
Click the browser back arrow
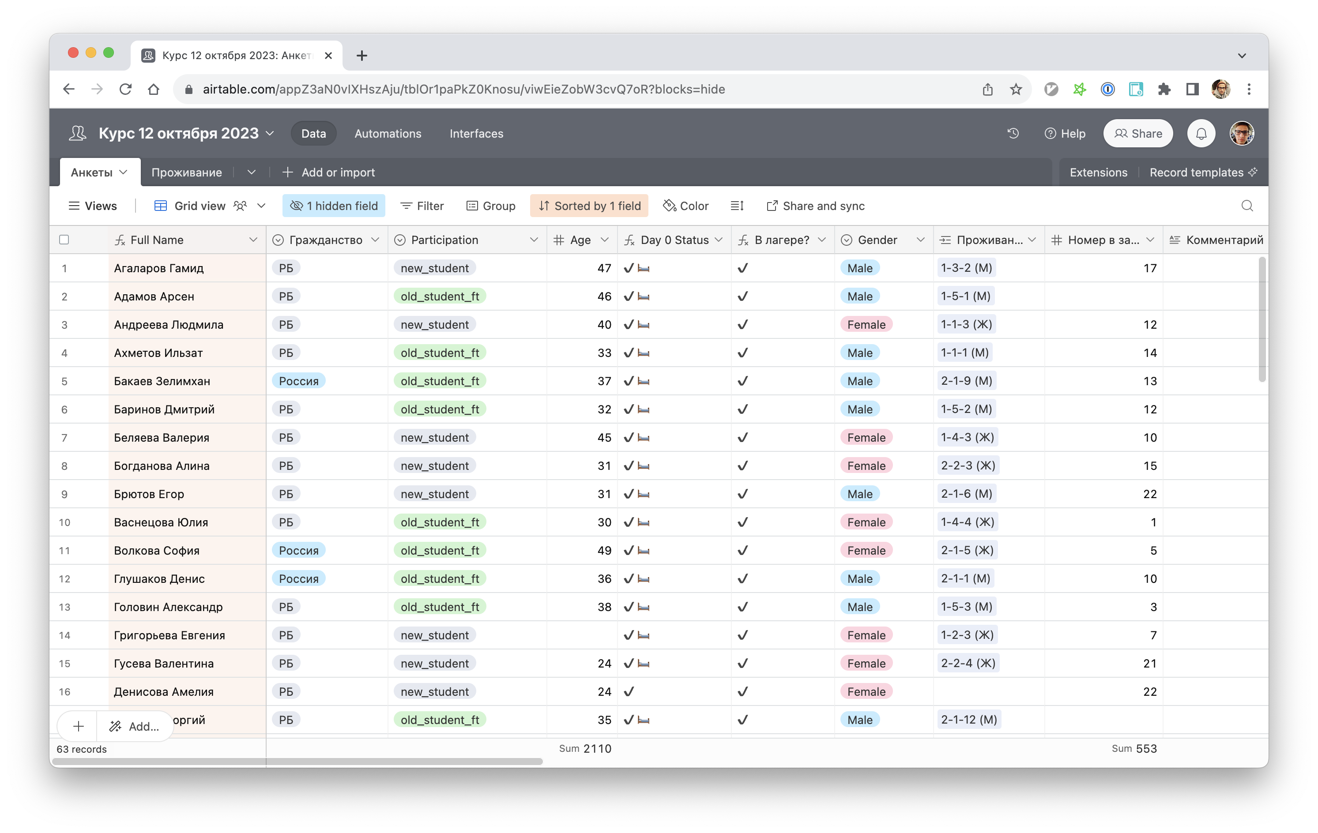69,89
